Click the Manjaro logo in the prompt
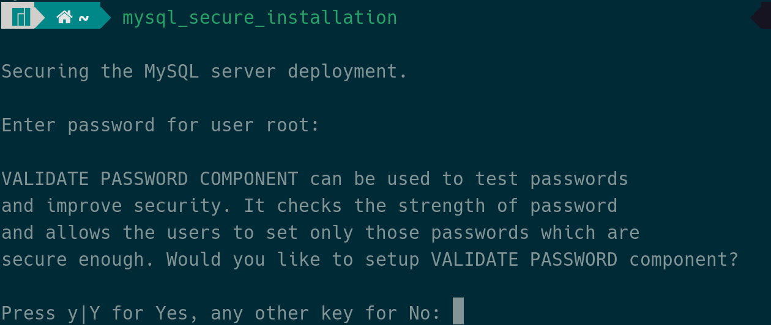Screen dimensions: 771x325 tap(21, 16)
